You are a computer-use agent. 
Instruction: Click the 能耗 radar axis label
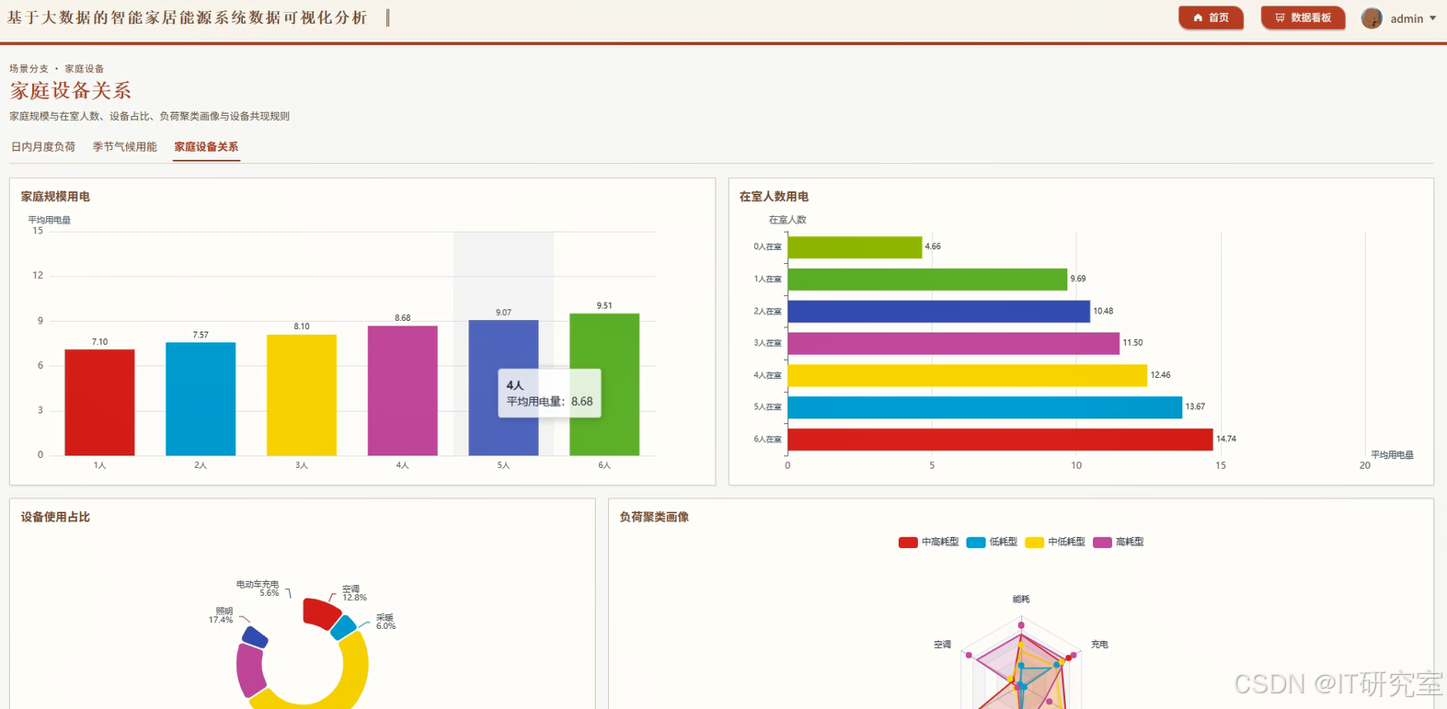(x=1021, y=600)
